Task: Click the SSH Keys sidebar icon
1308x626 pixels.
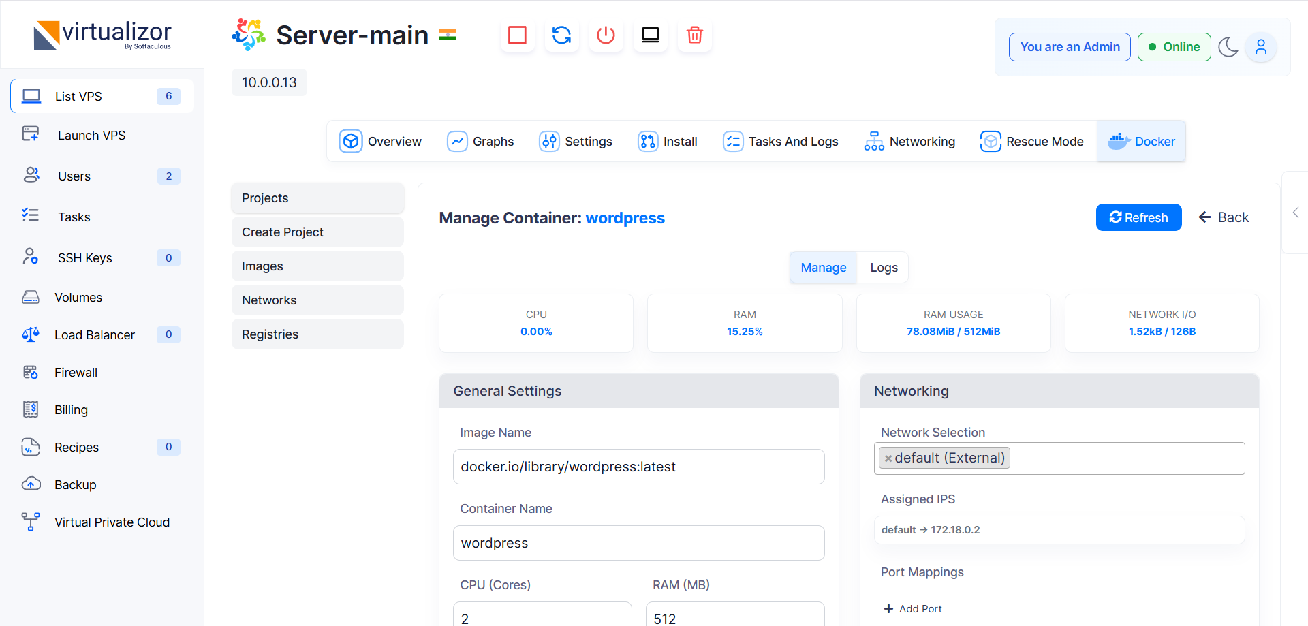Action: [x=31, y=256]
